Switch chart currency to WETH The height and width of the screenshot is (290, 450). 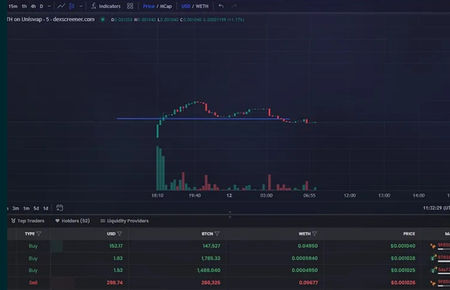pyautogui.click(x=202, y=6)
